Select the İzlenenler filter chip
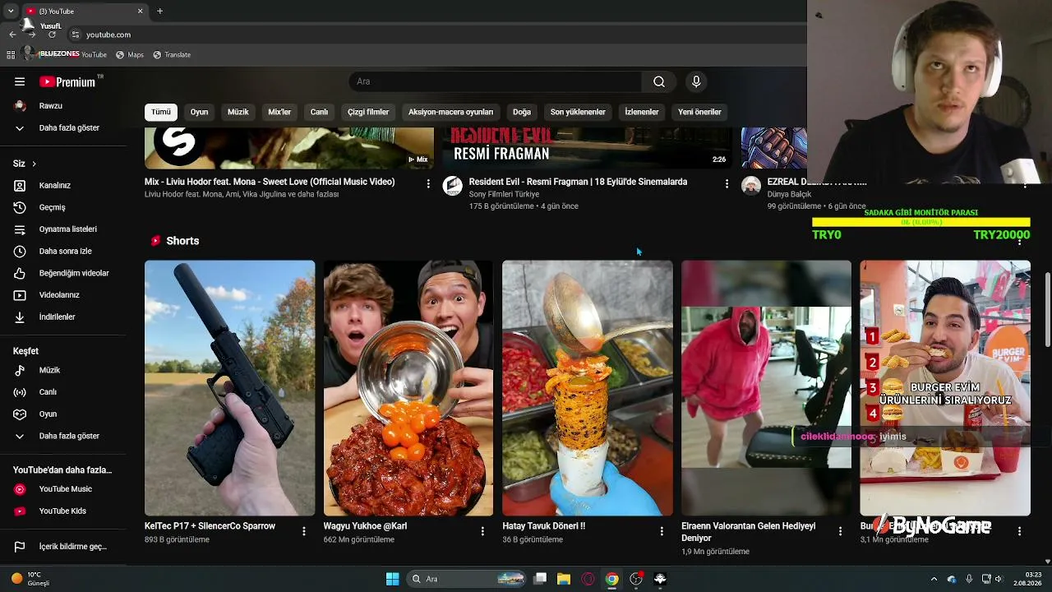 click(642, 112)
